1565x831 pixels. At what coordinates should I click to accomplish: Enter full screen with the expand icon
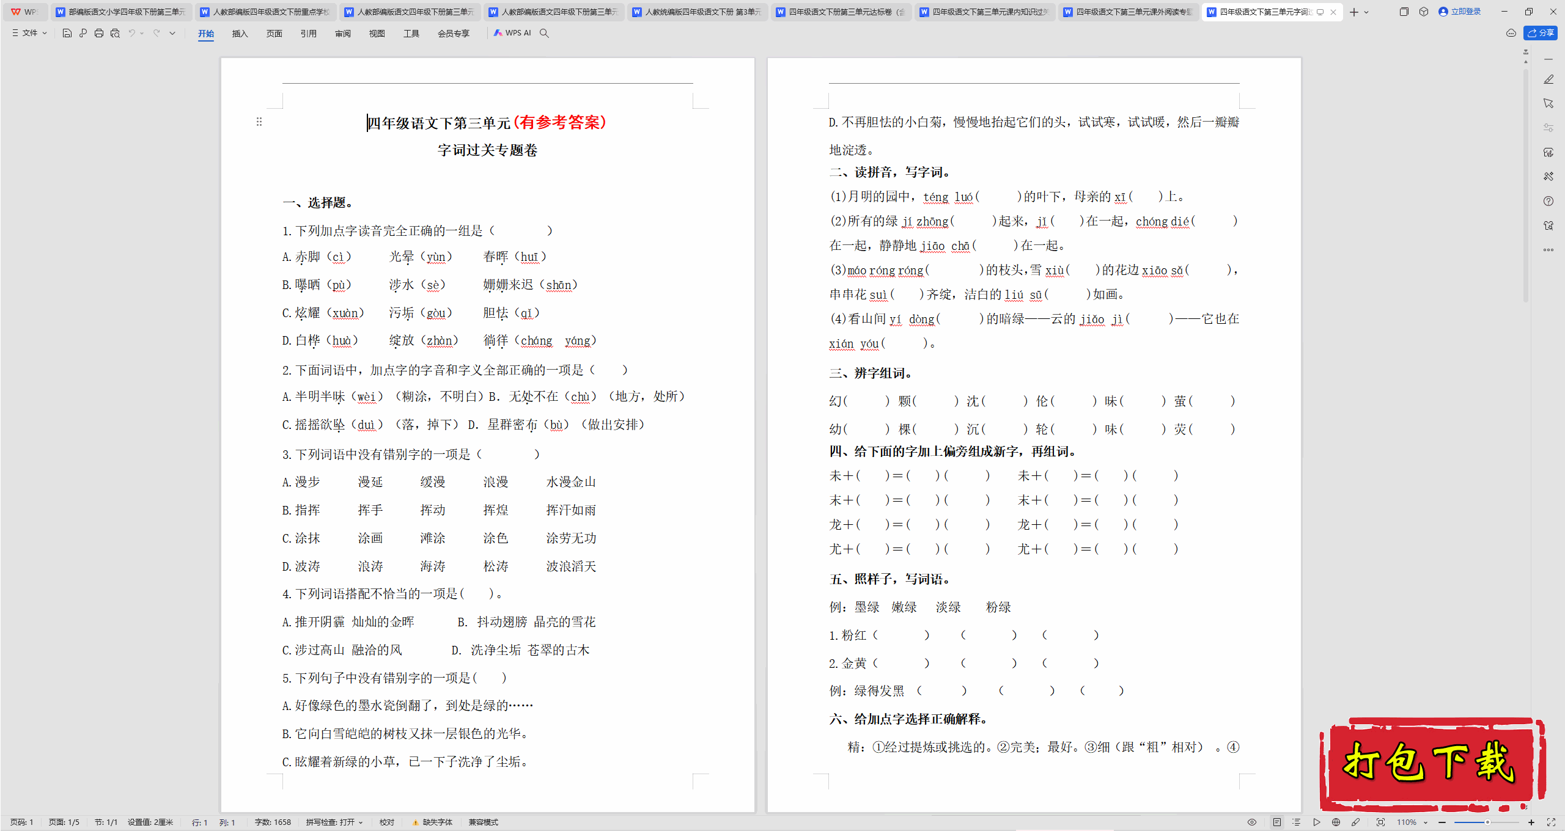pos(1551,822)
